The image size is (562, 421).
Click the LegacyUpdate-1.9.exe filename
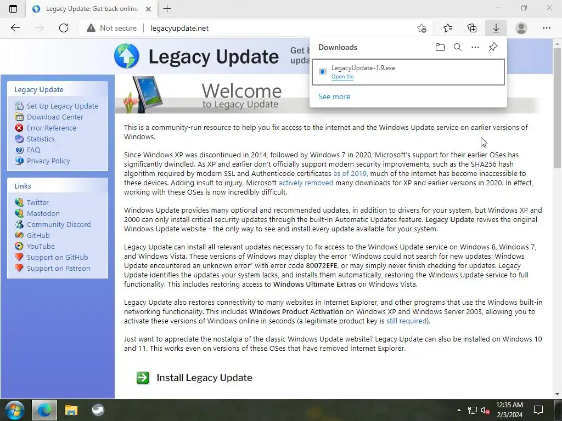363,68
